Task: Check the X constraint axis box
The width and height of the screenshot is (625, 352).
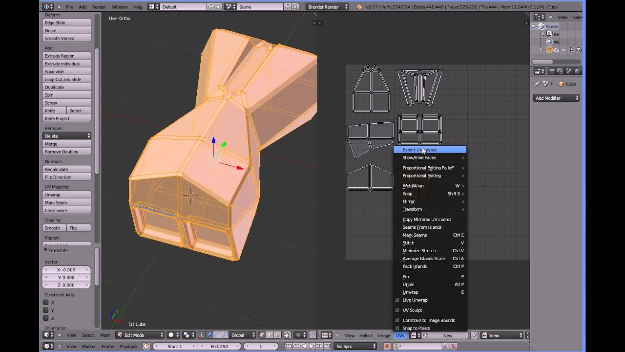Action: tap(46, 302)
